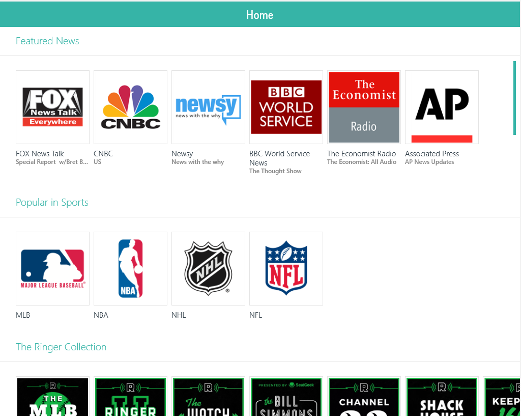Image resolution: width=521 pixels, height=416 pixels.
Task: Click the Popular in Sports heading
Action: [52, 203]
